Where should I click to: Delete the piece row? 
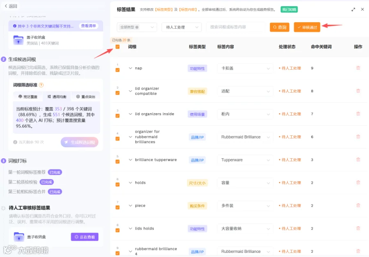click(358, 205)
